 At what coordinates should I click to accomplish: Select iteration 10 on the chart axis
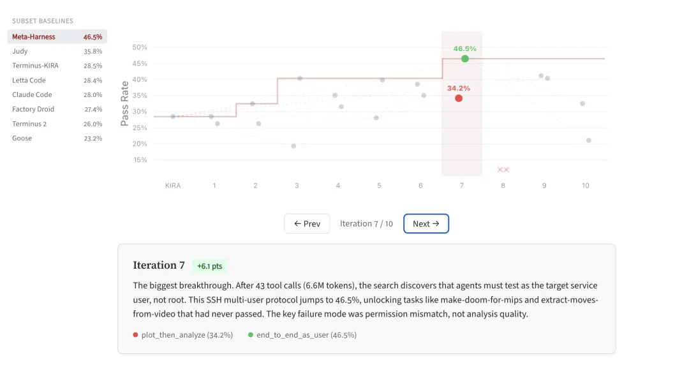click(x=585, y=186)
